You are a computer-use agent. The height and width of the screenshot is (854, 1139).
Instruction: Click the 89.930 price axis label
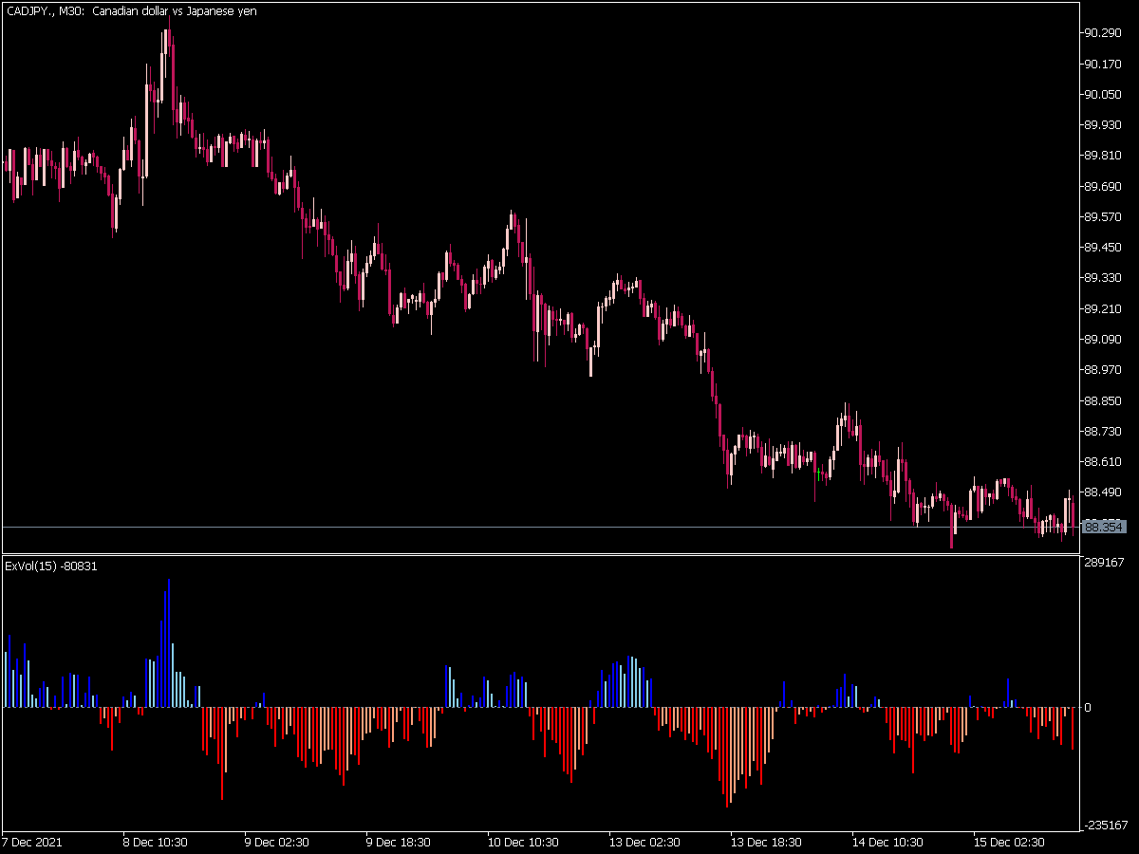tap(1103, 124)
